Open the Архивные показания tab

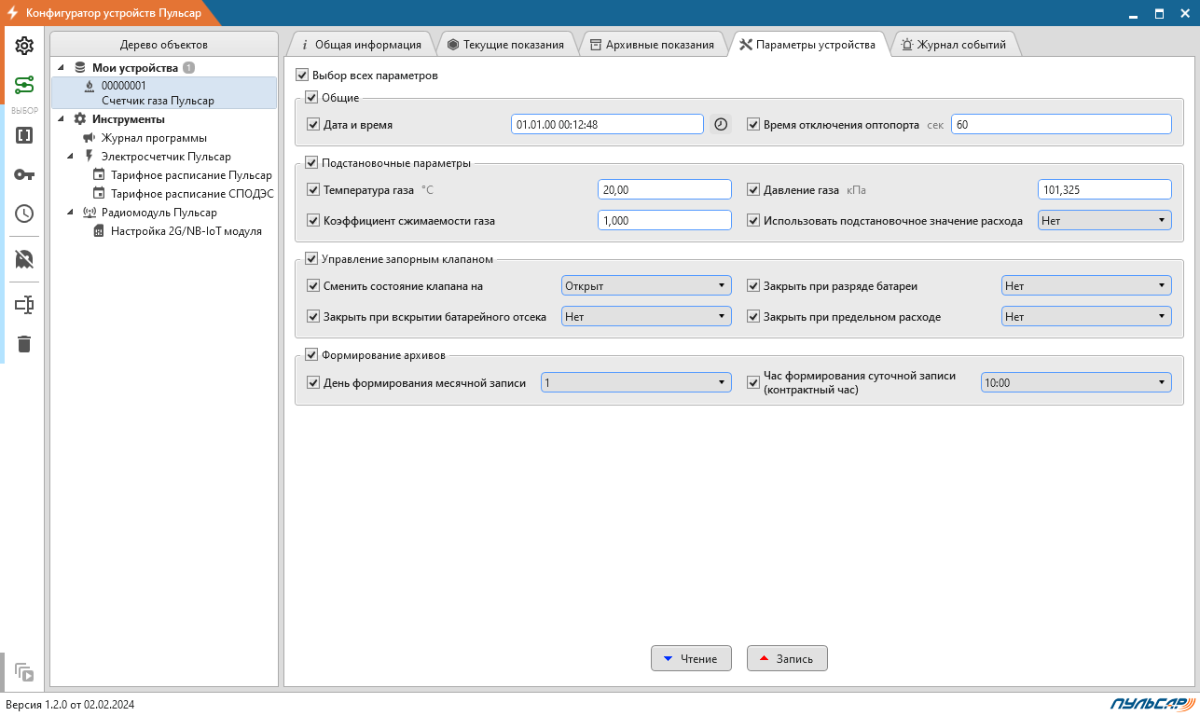(652, 45)
